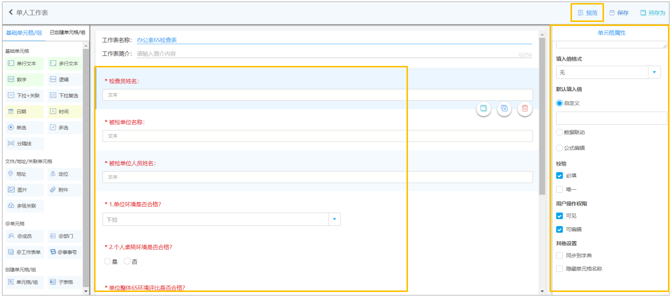Enable the 唯一 unique checkbox
The height and width of the screenshot is (298, 671).
[559, 190]
